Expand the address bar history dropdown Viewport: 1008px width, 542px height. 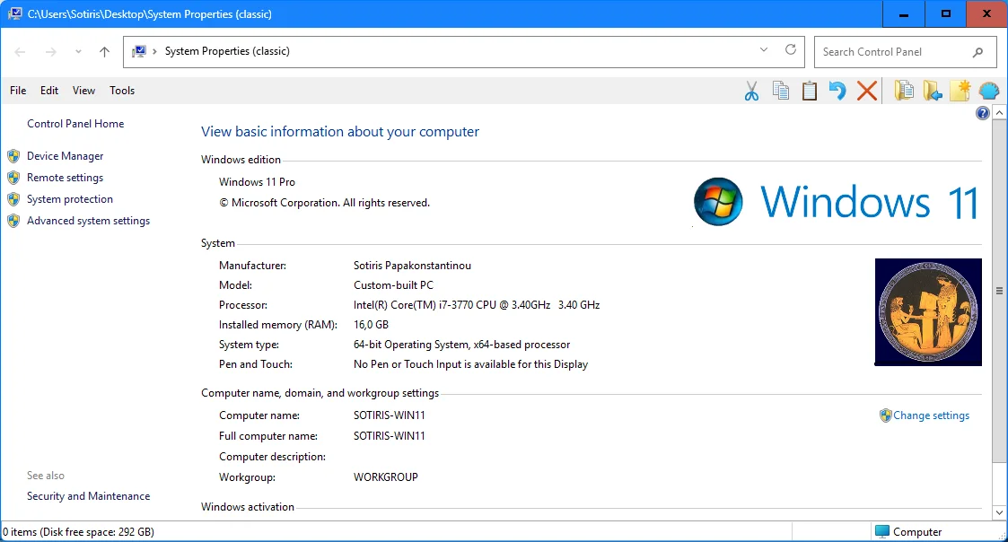click(764, 49)
